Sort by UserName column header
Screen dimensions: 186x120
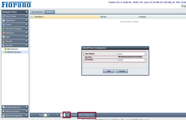pyautogui.click(x=66, y=17)
